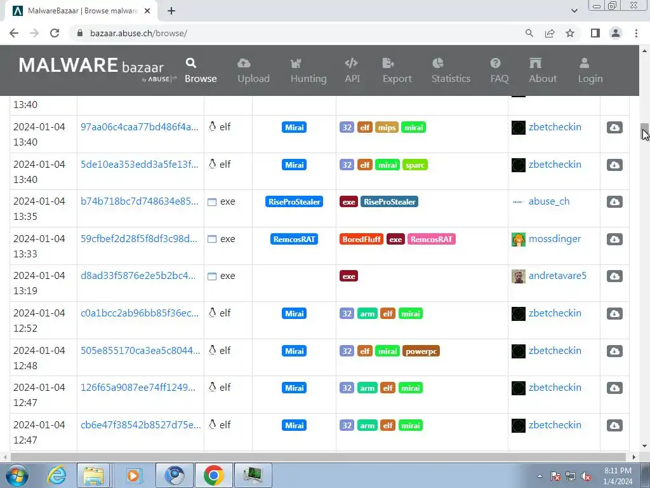Download sample 126f65a9087ee74ff1249
Viewport: 650px width, 488px height.
614,388
